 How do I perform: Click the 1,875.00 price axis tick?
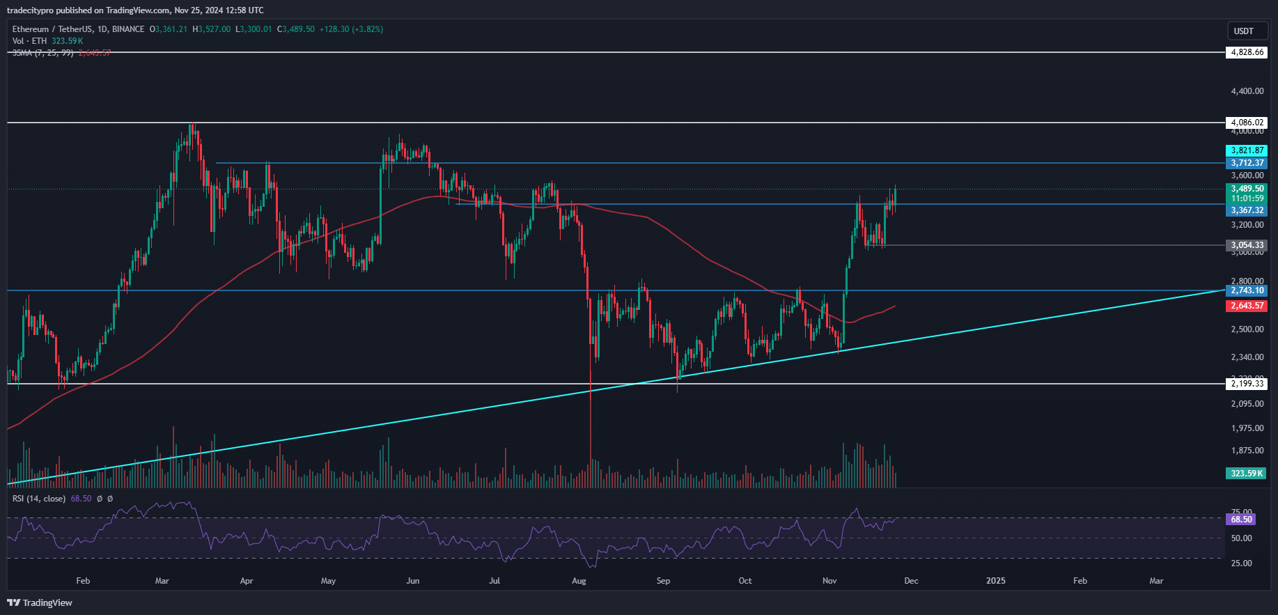(1247, 451)
